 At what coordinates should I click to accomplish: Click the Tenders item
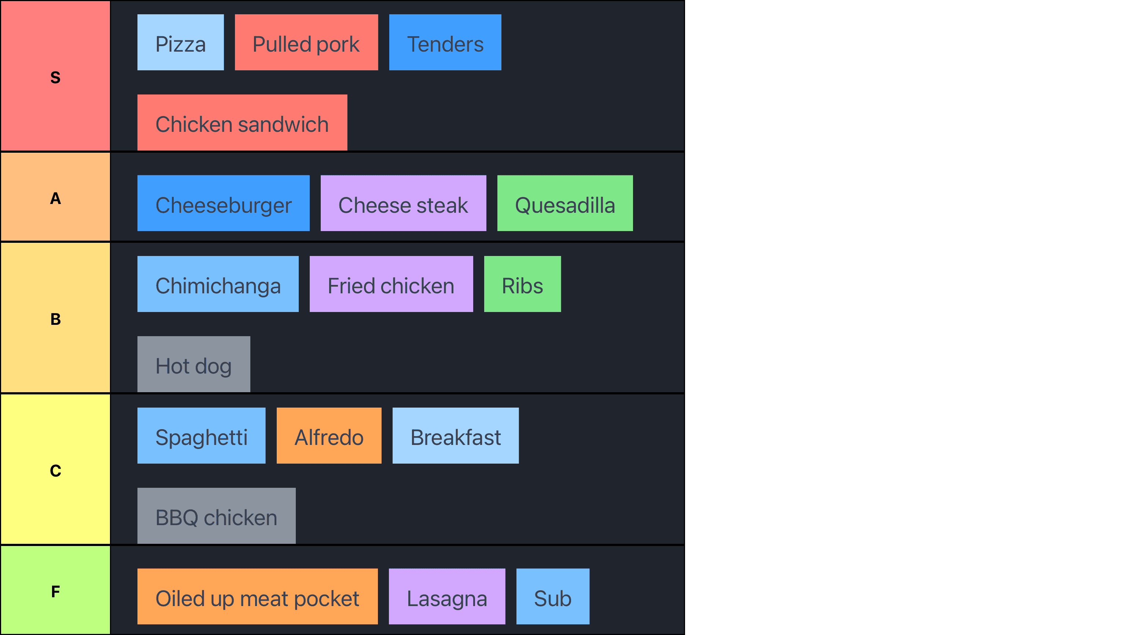click(445, 42)
